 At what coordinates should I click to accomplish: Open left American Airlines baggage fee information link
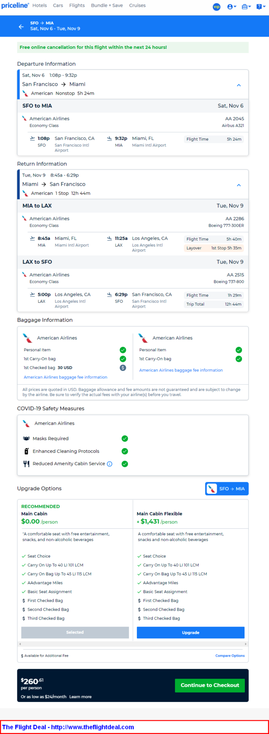[65, 377]
